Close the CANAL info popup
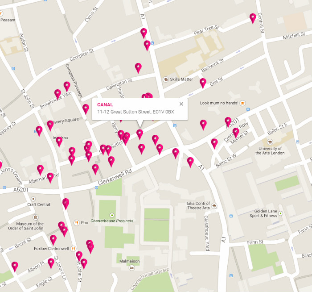The width and height of the screenshot is (312, 292). (181, 104)
